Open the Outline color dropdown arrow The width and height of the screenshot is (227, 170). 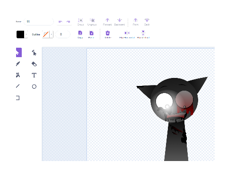pyautogui.click(x=52, y=34)
